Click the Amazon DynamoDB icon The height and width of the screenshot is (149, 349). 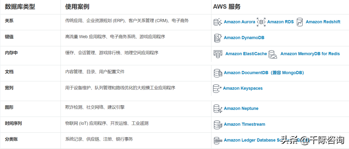point(218,38)
